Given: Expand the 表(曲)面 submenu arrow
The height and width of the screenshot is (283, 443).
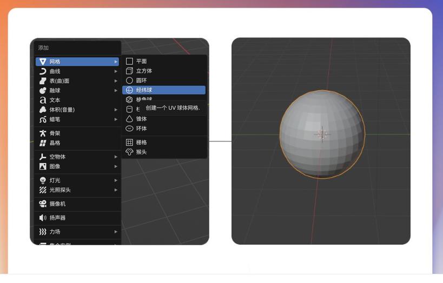Looking at the screenshot, I should [x=116, y=81].
